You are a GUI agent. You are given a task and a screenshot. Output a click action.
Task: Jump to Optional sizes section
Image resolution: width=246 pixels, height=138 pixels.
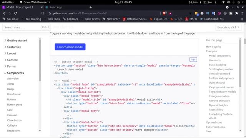(x=214, y=123)
